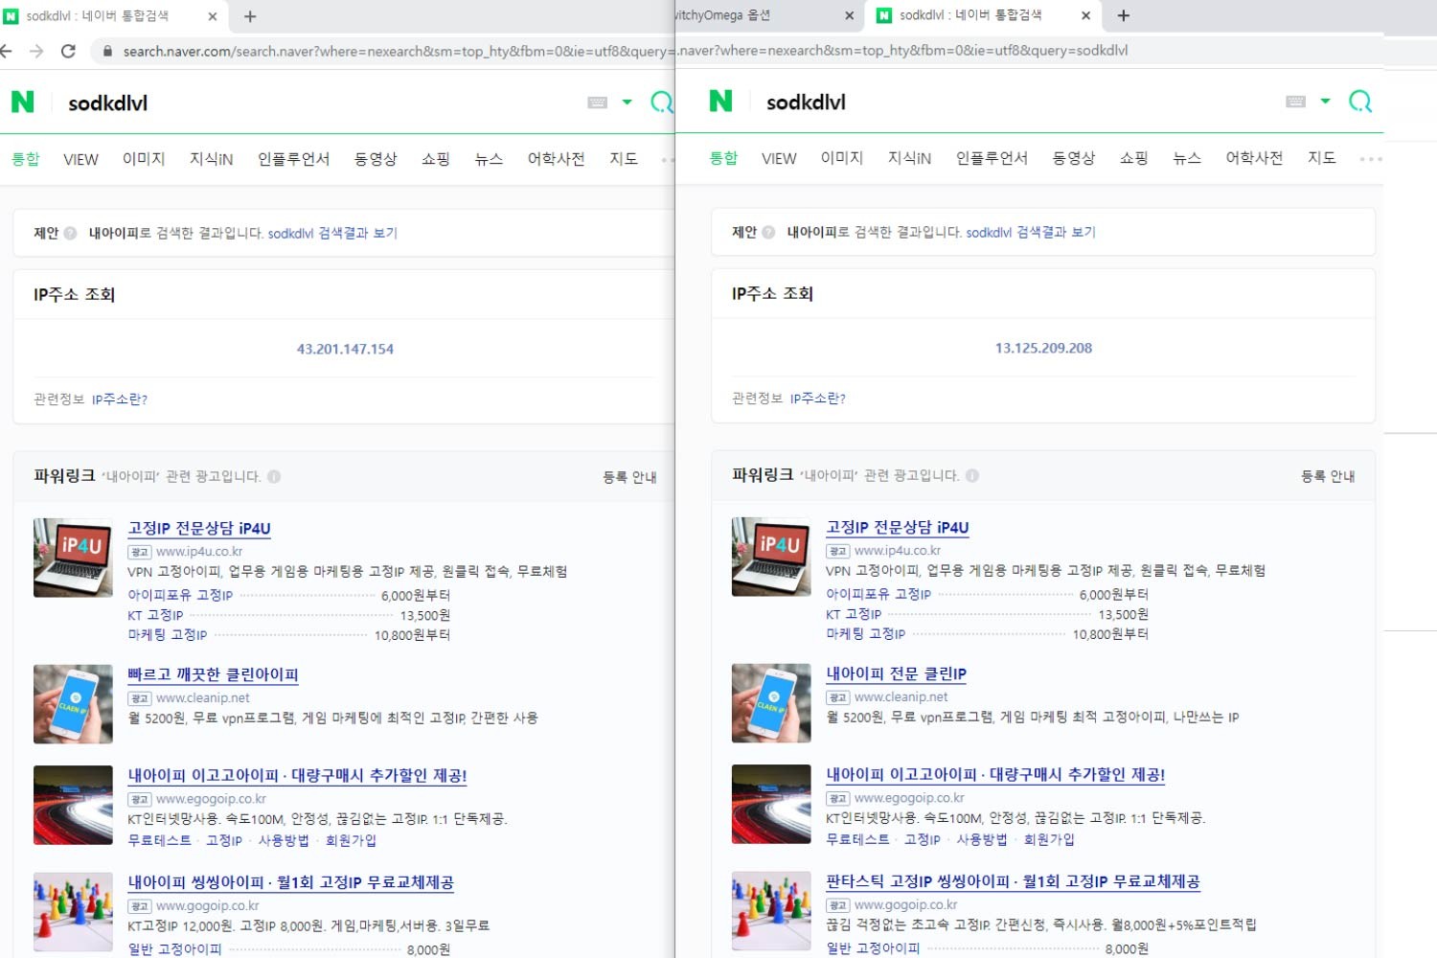This screenshot has width=1437, height=958.
Task: Expand the search dropdown arrow in the left window
Action: (627, 102)
